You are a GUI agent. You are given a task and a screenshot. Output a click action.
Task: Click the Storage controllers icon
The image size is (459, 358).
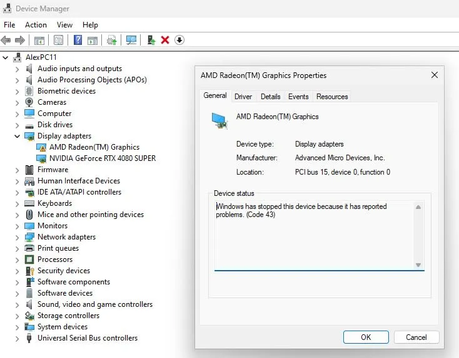(x=29, y=316)
